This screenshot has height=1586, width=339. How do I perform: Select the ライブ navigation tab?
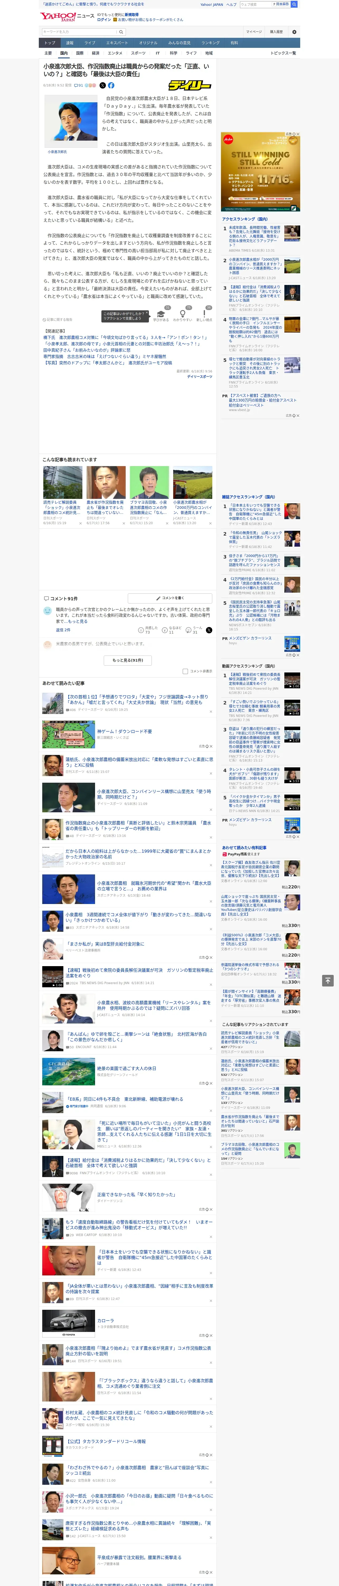coord(90,43)
